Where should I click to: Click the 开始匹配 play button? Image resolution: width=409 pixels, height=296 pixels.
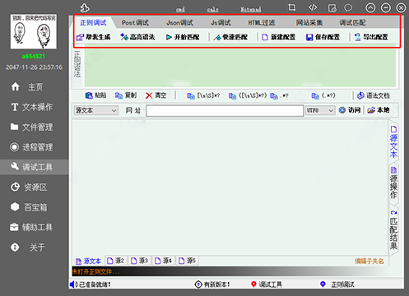pyautogui.click(x=169, y=37)
